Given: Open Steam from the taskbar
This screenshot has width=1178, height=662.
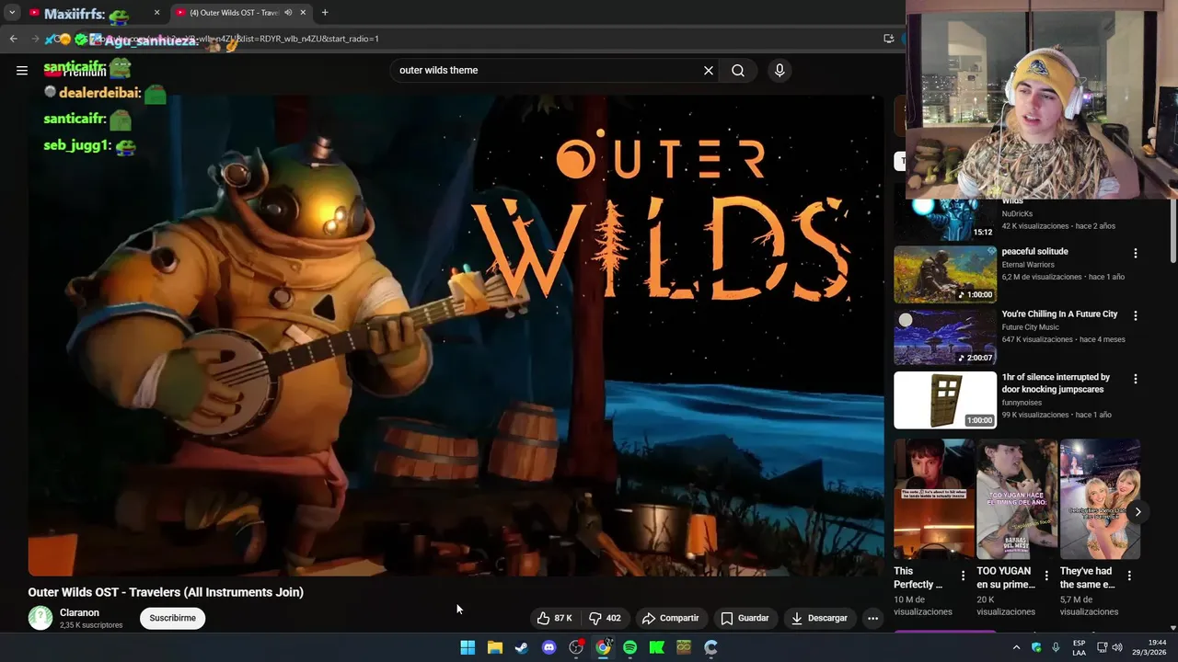Looking at the screenshot, I should pos(522,647).
